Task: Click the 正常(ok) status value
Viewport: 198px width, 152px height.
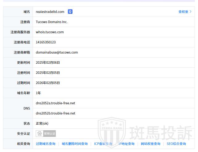Action: click(x=42, y=123)
